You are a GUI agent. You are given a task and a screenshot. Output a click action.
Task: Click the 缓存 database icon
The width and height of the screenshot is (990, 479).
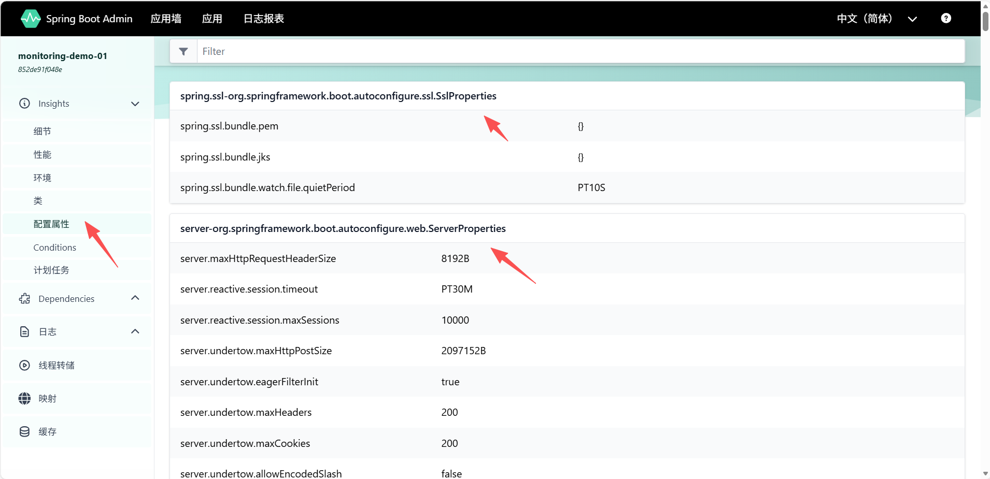tap(24, 432)
